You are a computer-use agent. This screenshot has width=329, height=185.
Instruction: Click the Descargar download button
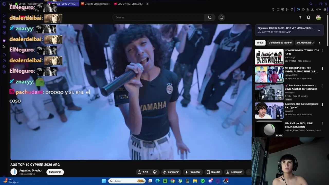(x=234, y=172)
